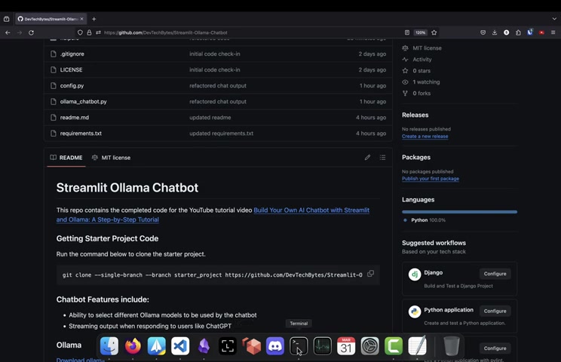The width and height of the screenshot is (561, 362).
Task: Open the screenshot capture app in dock
Action: 228,346
